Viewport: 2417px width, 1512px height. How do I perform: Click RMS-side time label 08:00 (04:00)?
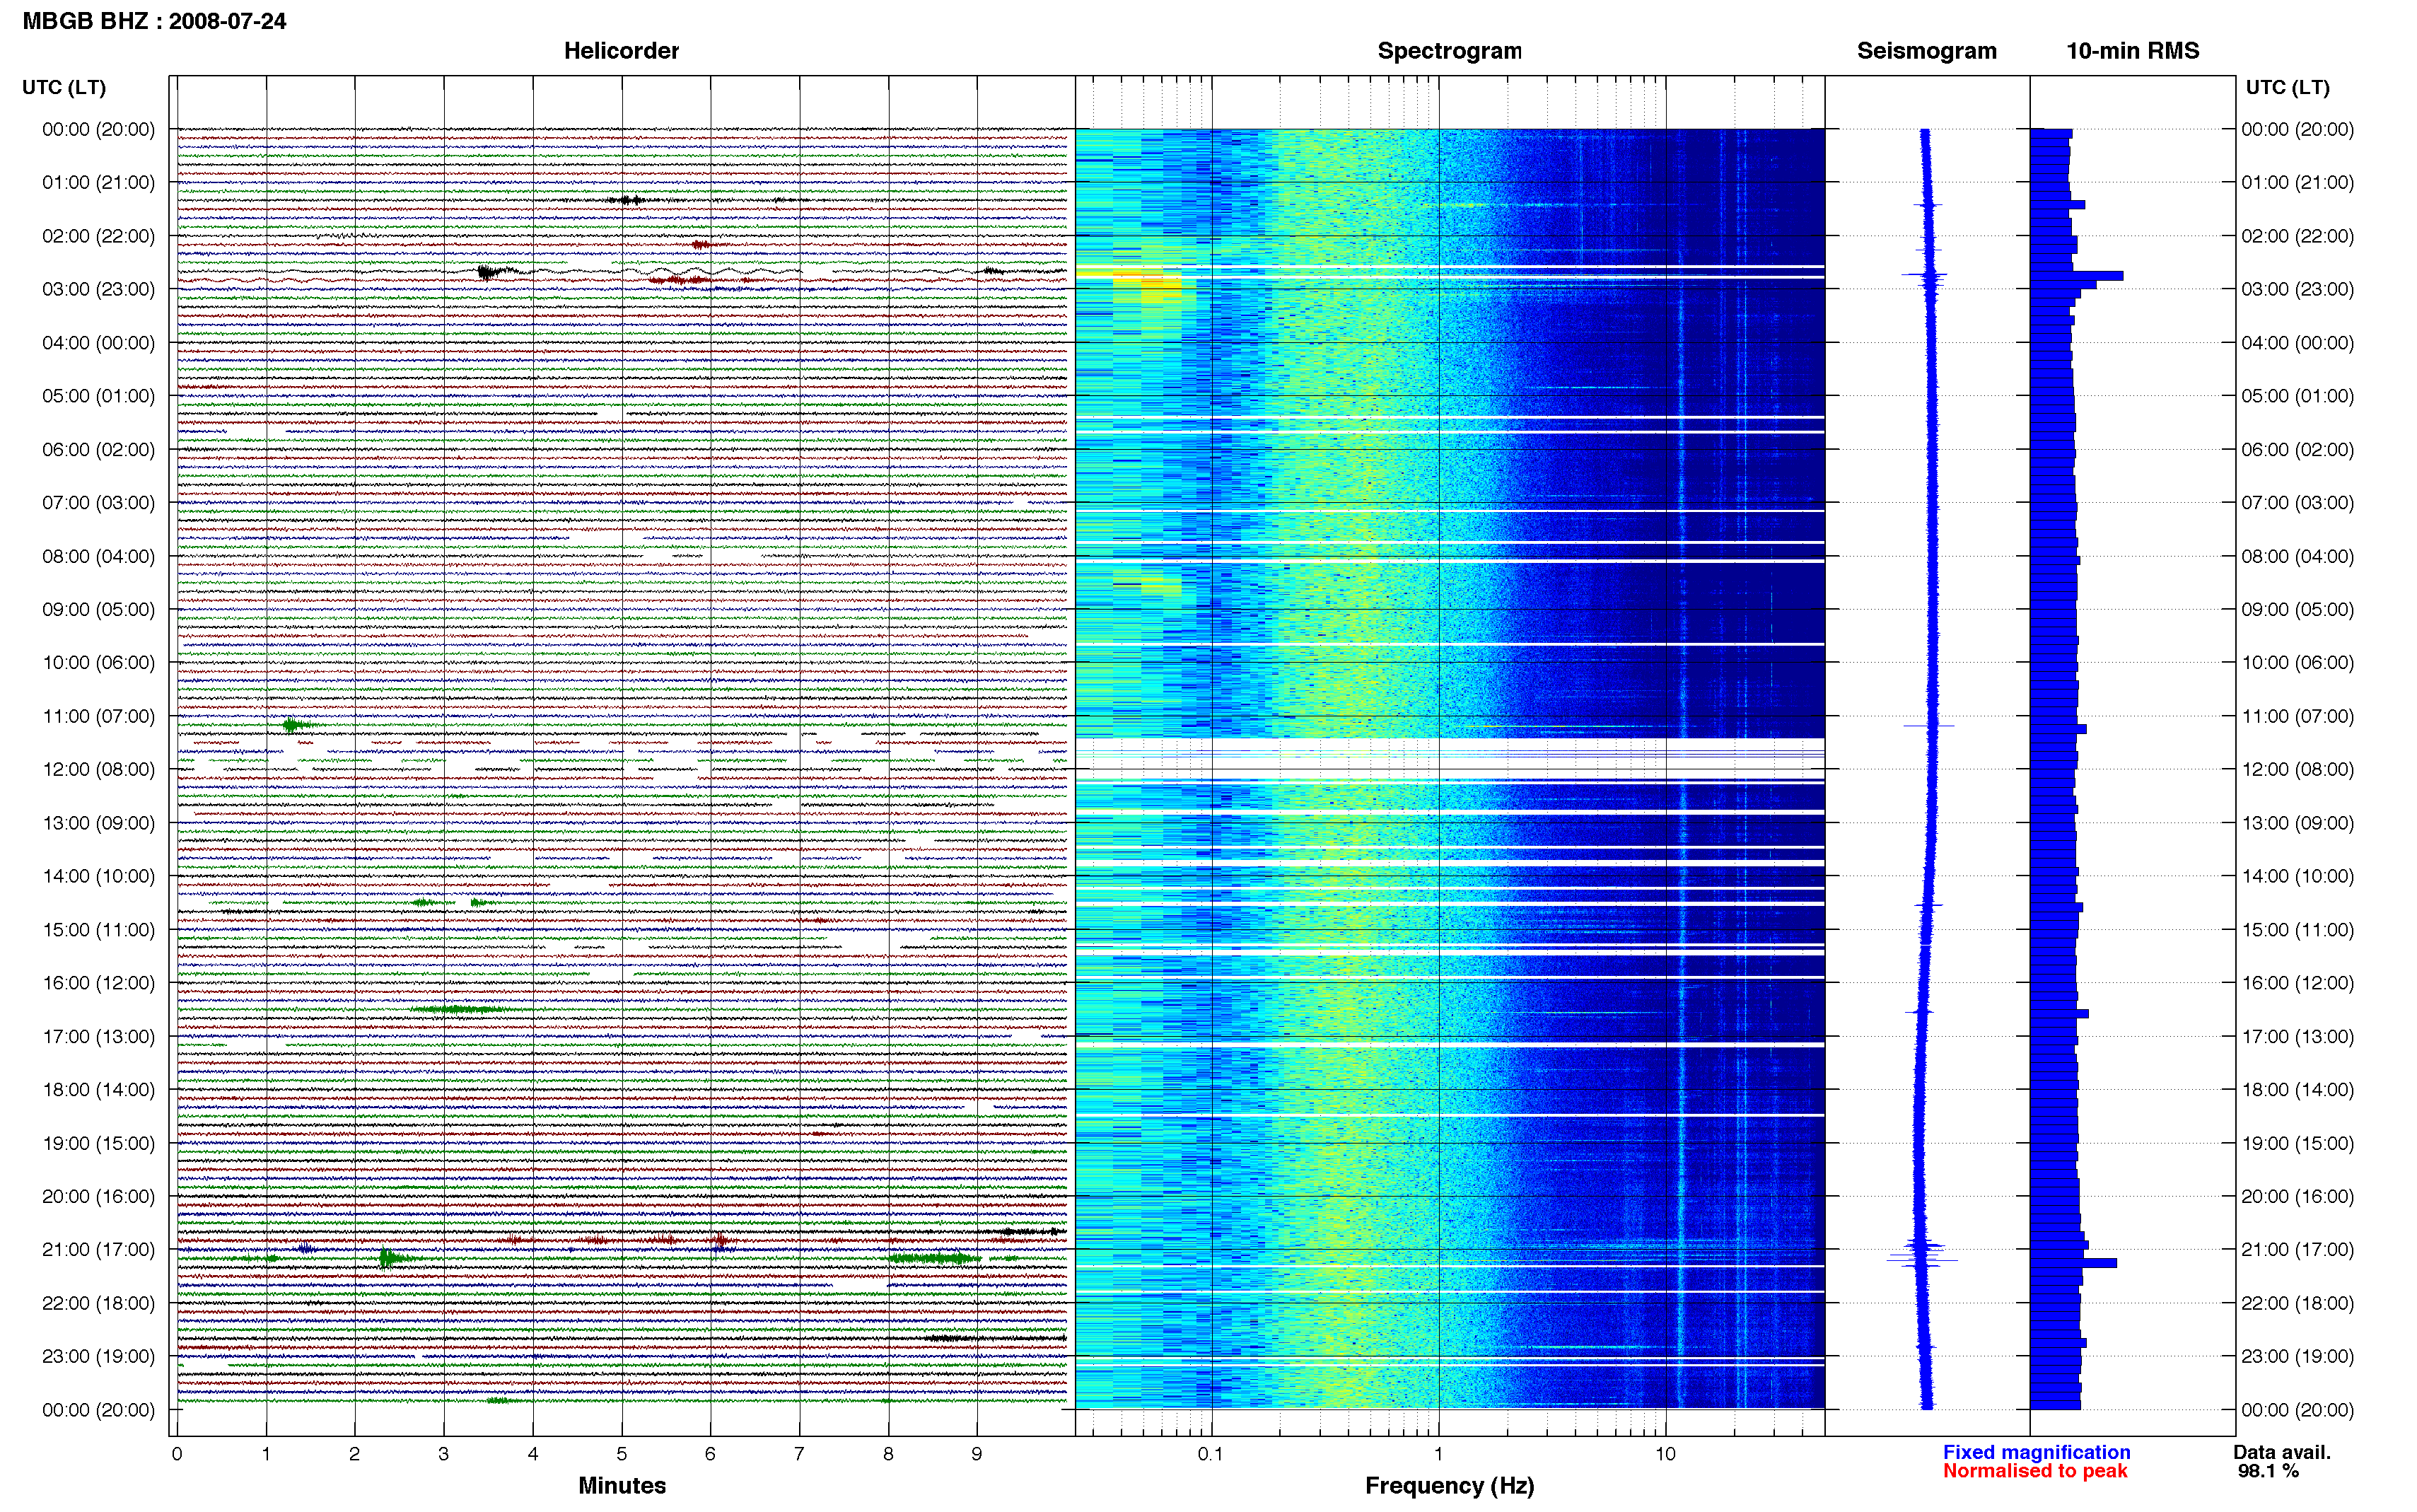(x=2297, y=556)
